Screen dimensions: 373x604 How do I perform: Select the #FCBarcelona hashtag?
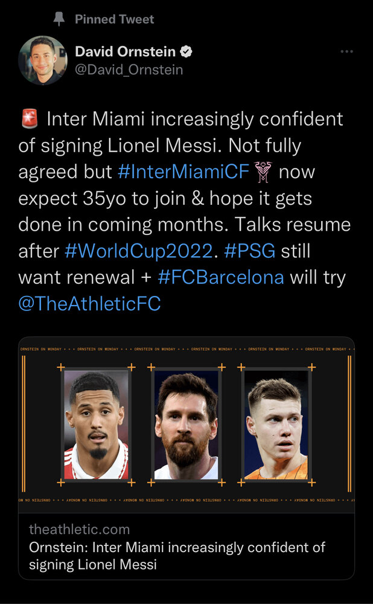point(221,277)
